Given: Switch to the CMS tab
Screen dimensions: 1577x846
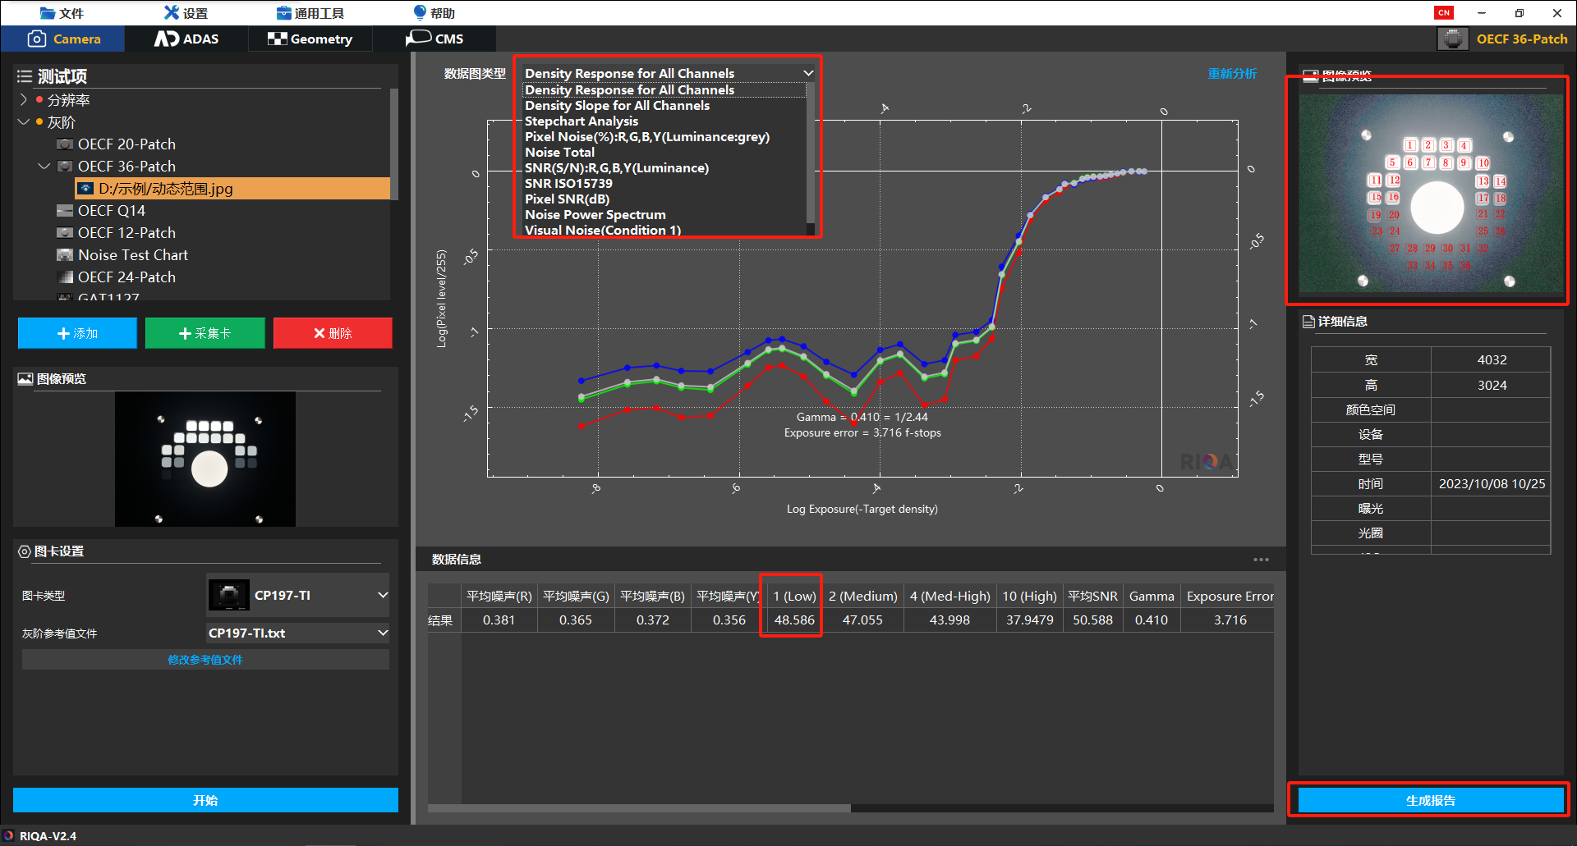Looking at the screenshot, I should pos(434,39).
